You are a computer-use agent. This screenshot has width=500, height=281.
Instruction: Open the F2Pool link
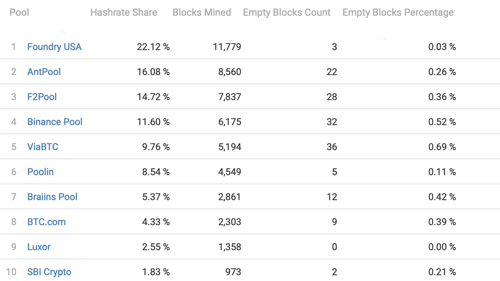point(42,97)
